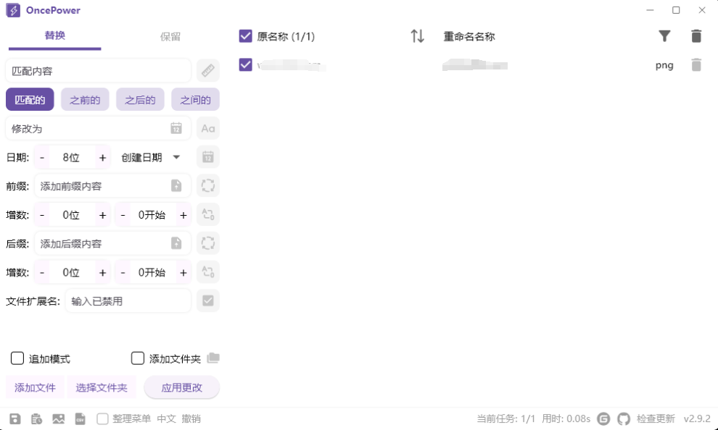Image resolution: width=718 pixels, height=430 pixels.
Task: Toggle the 追加模式 checkbox
Action: point(17,358)
